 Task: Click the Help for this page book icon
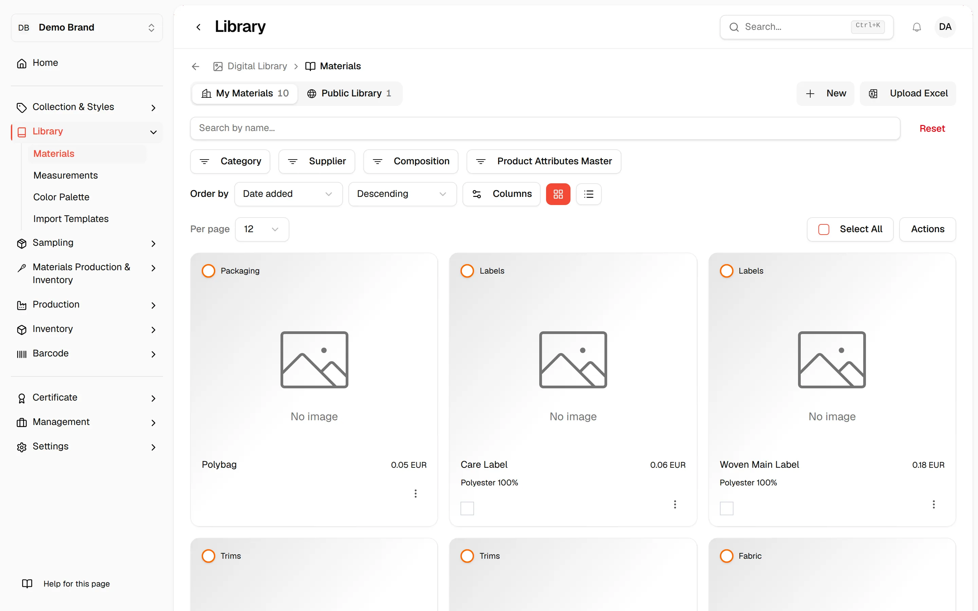pyautogui.click(x=27, y=584)
